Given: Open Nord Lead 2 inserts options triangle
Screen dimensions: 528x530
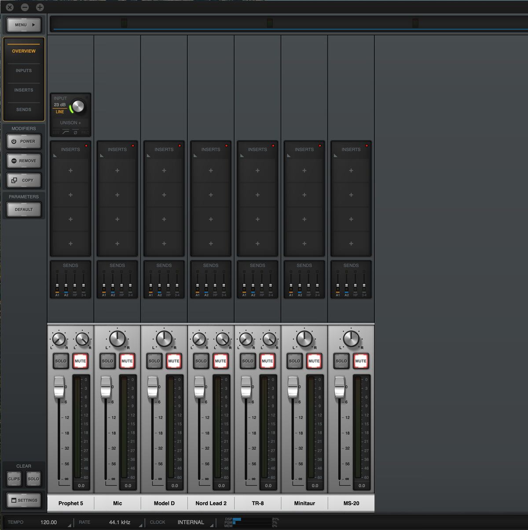Looking at the screenshot, I should [x=196, y=156].
